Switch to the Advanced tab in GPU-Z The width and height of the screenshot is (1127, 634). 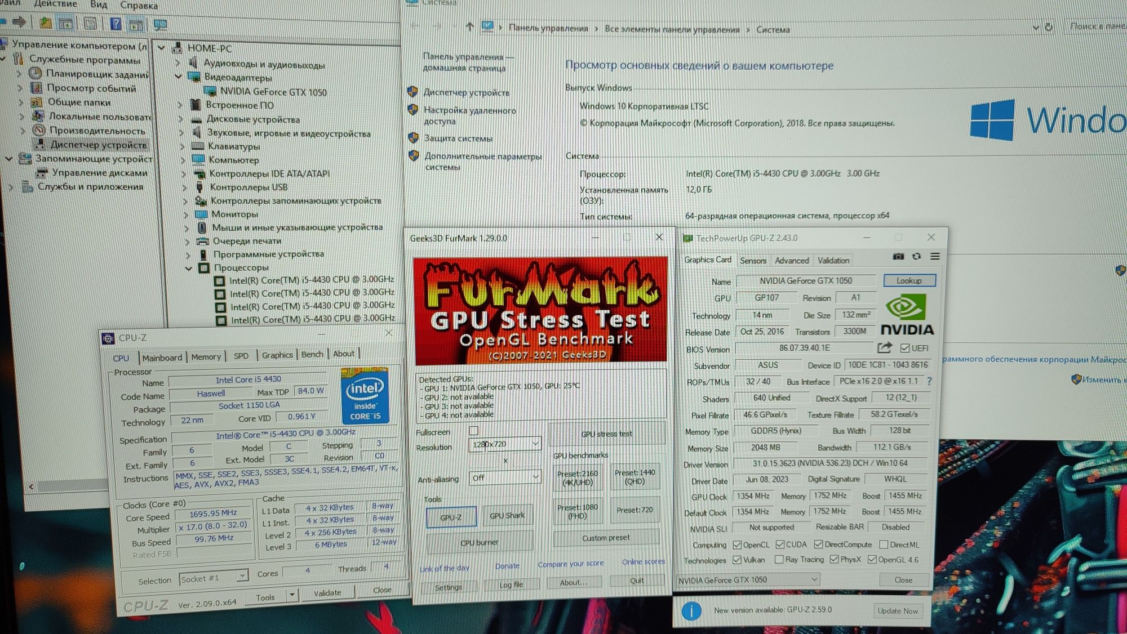point(791,261)
